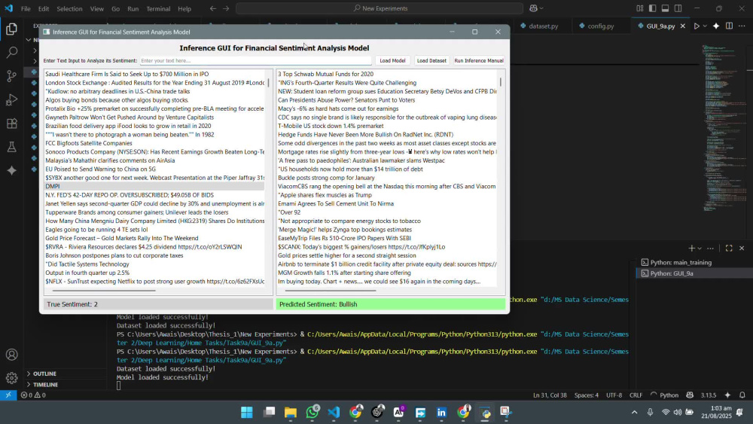
Task: Open the sparkle AI assistant icon in activity bar
Action: pos(11,170)
